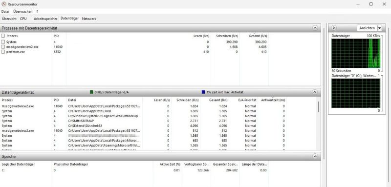This screenshot has width=391, height=187.
Task: Click the 390.290 Schreiben value for System
Action: [232, 42]
